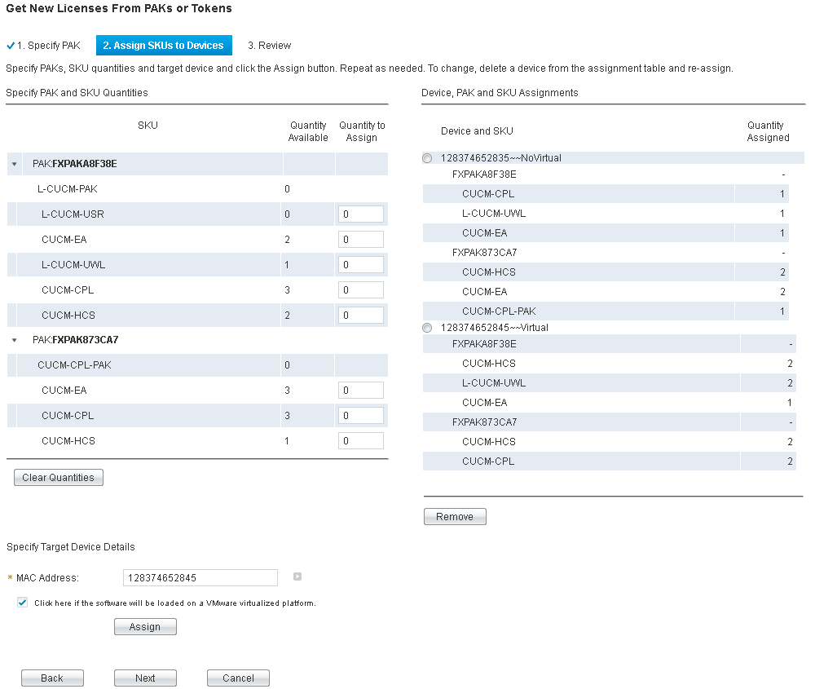Click quantity field for CUCM-HCS under FXPAKA8F38E
This screenshot has height=689, width=815.
(361, 315)
